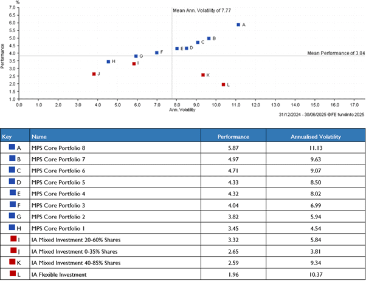Select the blue scatter marker labeled B
The width and height of the screenshot is (366, 281).
209,38
